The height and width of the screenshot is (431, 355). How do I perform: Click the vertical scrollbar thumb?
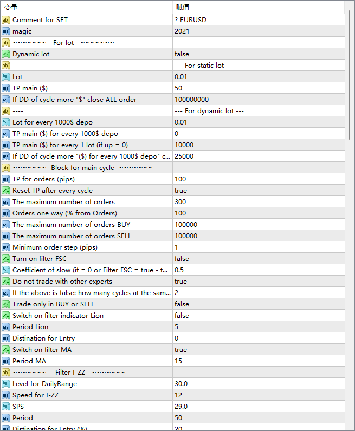pos(350,75)
